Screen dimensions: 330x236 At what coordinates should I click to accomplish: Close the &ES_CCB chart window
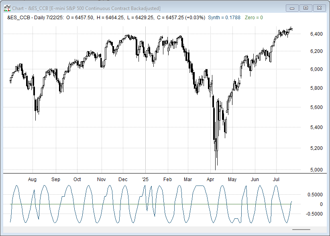[x=319, y=8]
